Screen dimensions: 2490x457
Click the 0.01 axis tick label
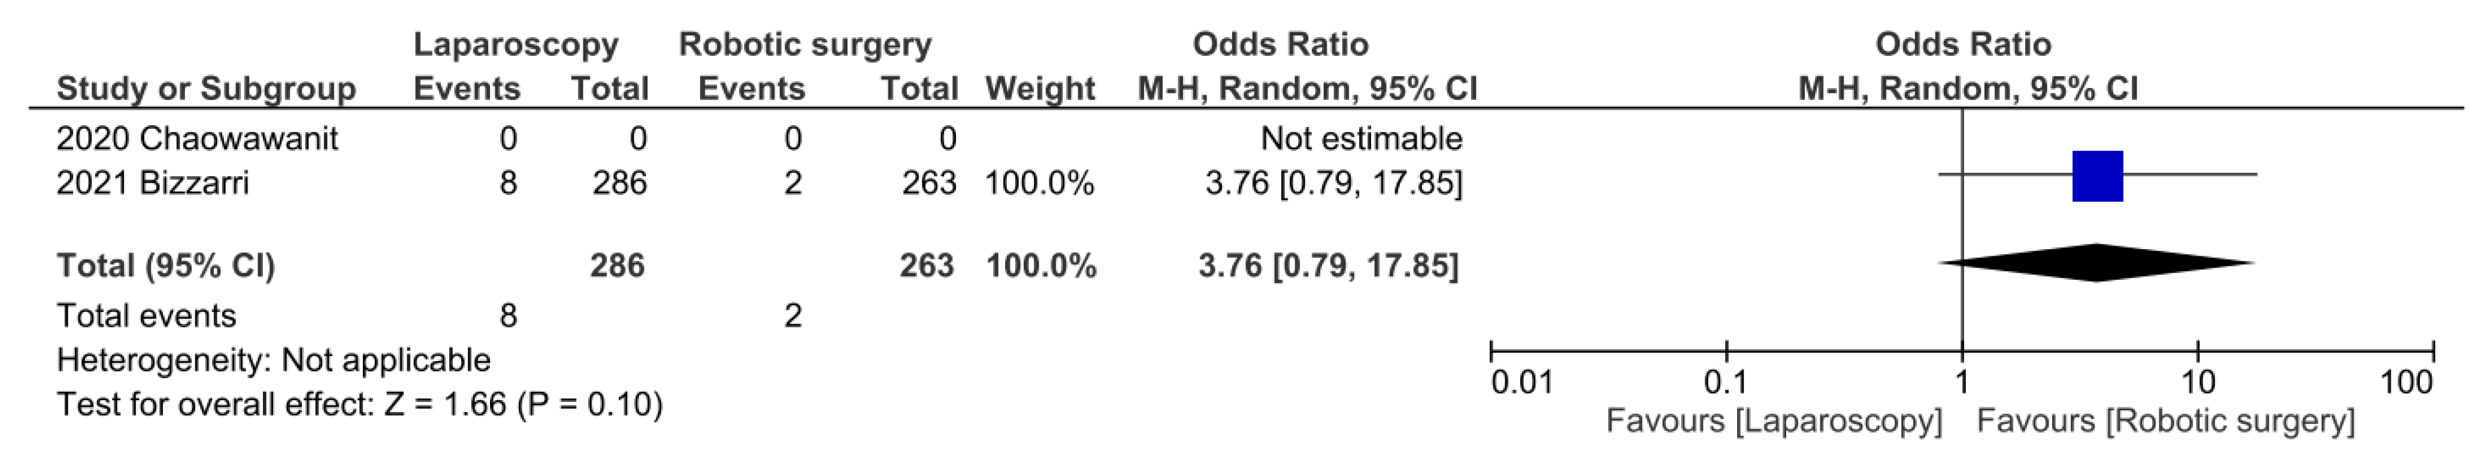click(x=1521, y=383)
